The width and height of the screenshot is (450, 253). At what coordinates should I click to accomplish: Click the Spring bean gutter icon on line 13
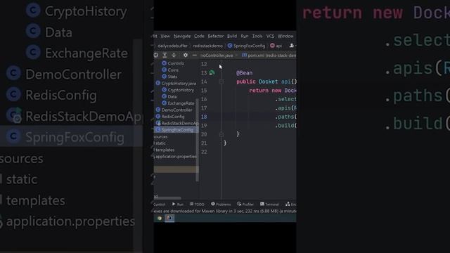coord(212,72)
